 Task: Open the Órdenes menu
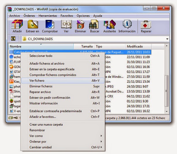click(x=29, y=16)
